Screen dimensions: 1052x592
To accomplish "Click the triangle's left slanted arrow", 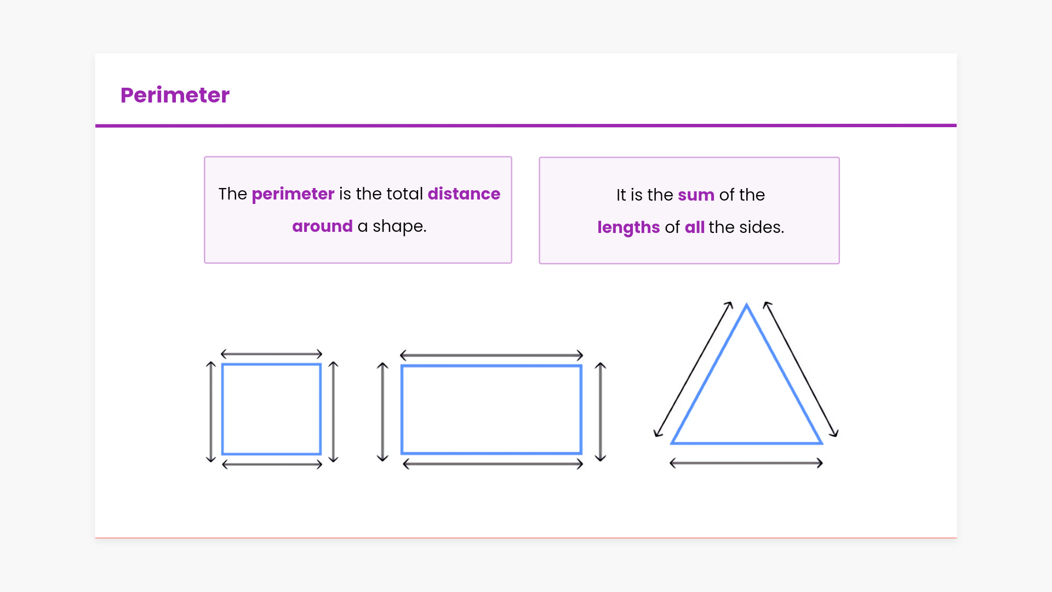I will pos(694,369).
